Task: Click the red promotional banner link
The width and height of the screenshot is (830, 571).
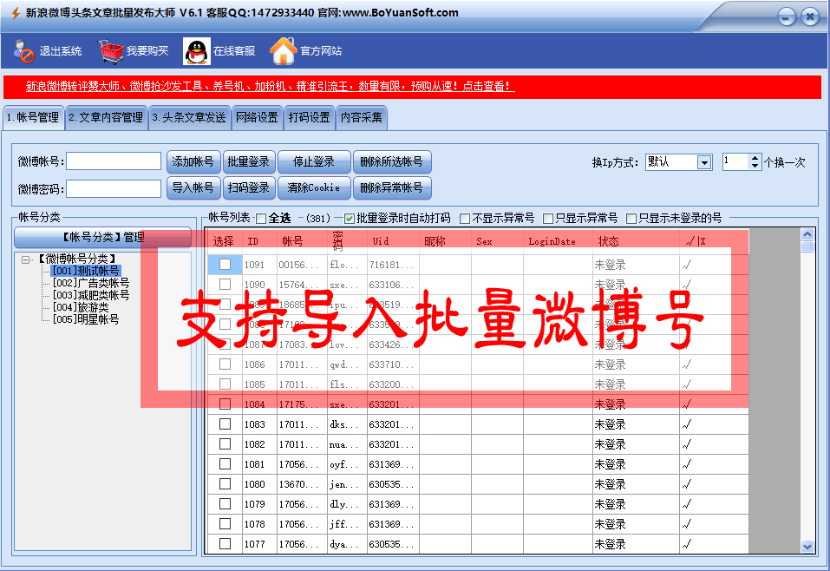Action: tap(270, 86)
